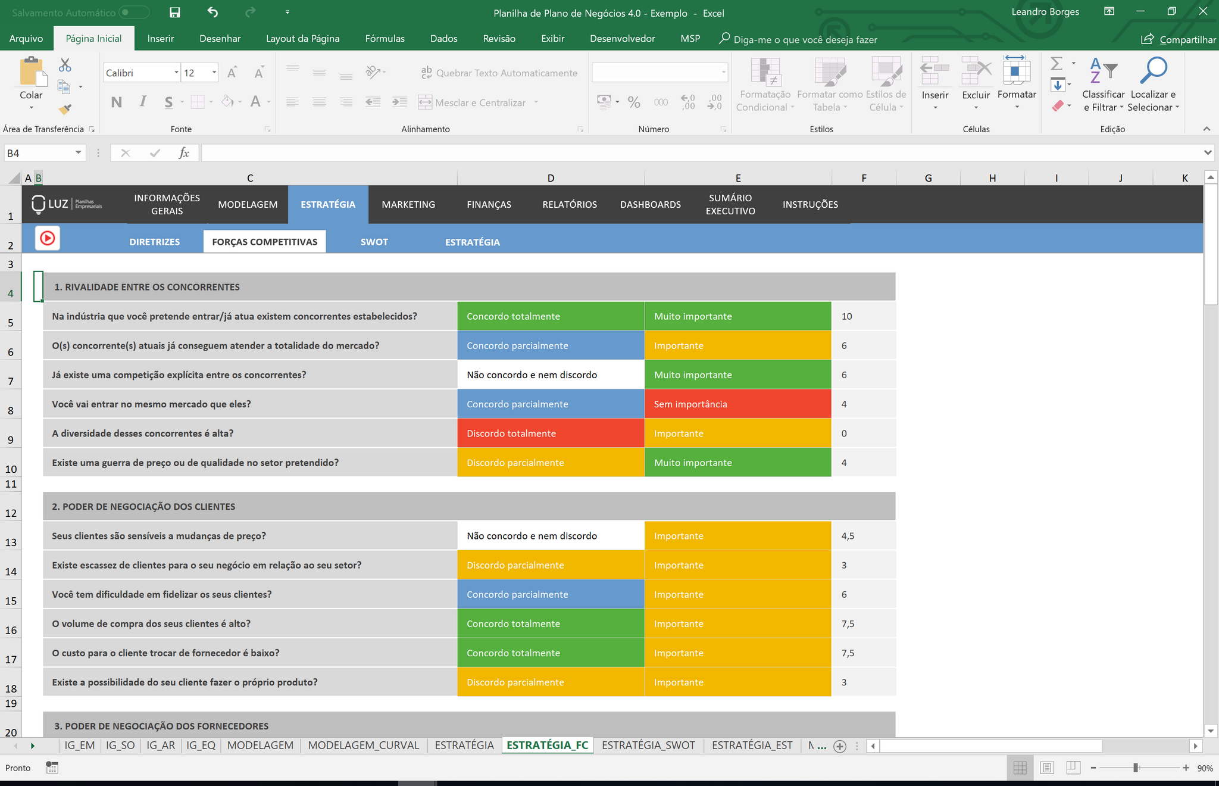Click the red play video icon

pyautogui.click(x=48, y=239)
